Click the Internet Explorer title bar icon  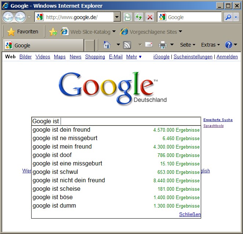[6, 6]
